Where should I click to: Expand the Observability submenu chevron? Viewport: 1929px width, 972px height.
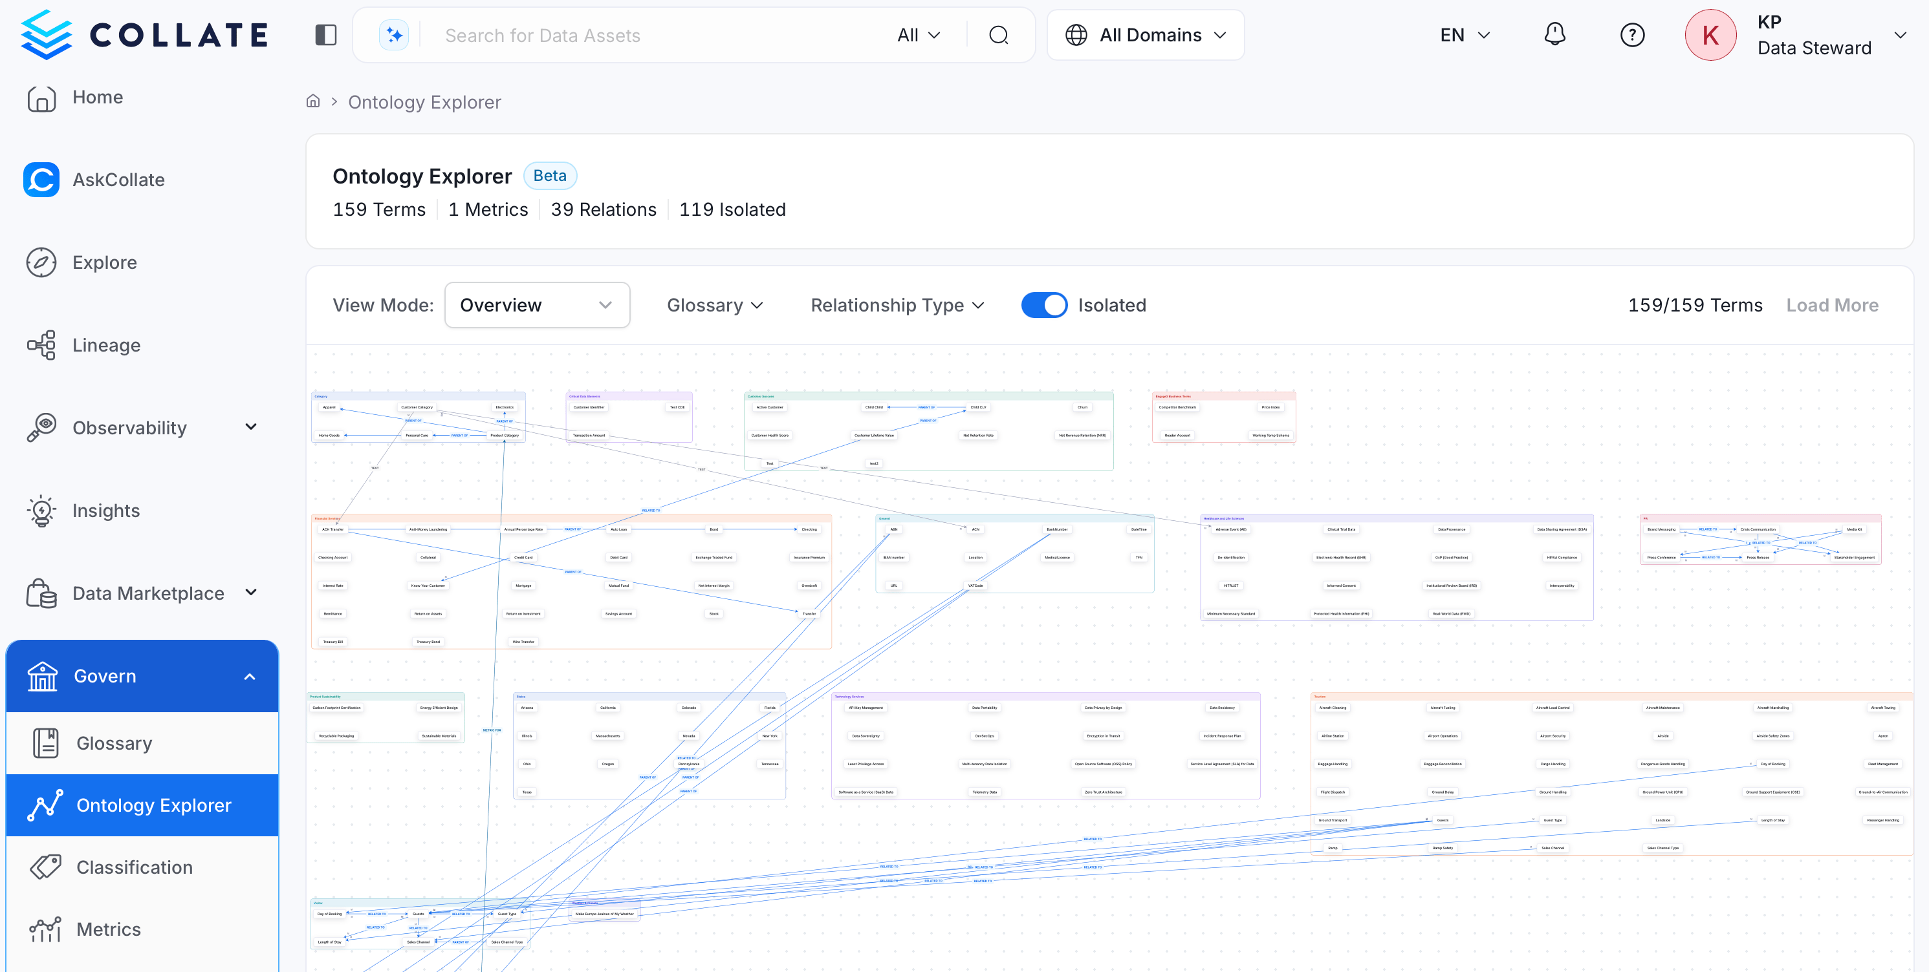tap(251, 427)
